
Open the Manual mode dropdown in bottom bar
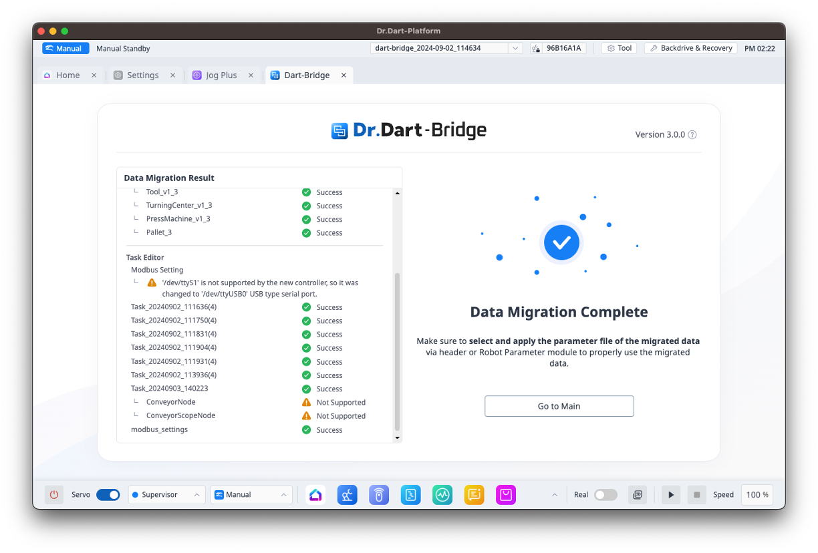[x=251, y=495]
